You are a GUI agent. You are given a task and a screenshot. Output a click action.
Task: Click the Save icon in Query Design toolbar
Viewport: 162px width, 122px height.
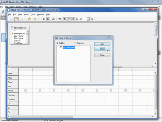11,19
